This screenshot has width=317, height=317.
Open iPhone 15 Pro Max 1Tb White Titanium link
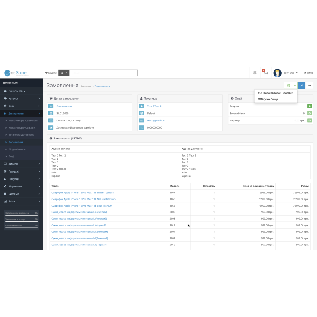[x=83, y=192]
